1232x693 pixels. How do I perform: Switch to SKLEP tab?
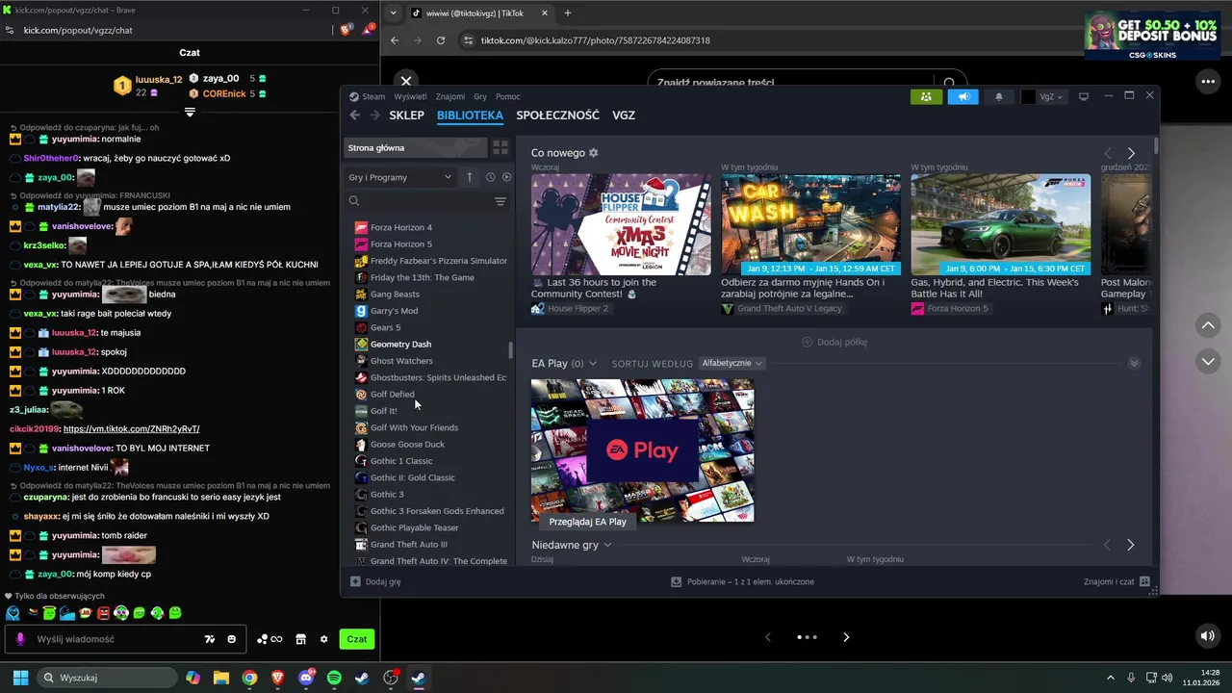[406, 115]
